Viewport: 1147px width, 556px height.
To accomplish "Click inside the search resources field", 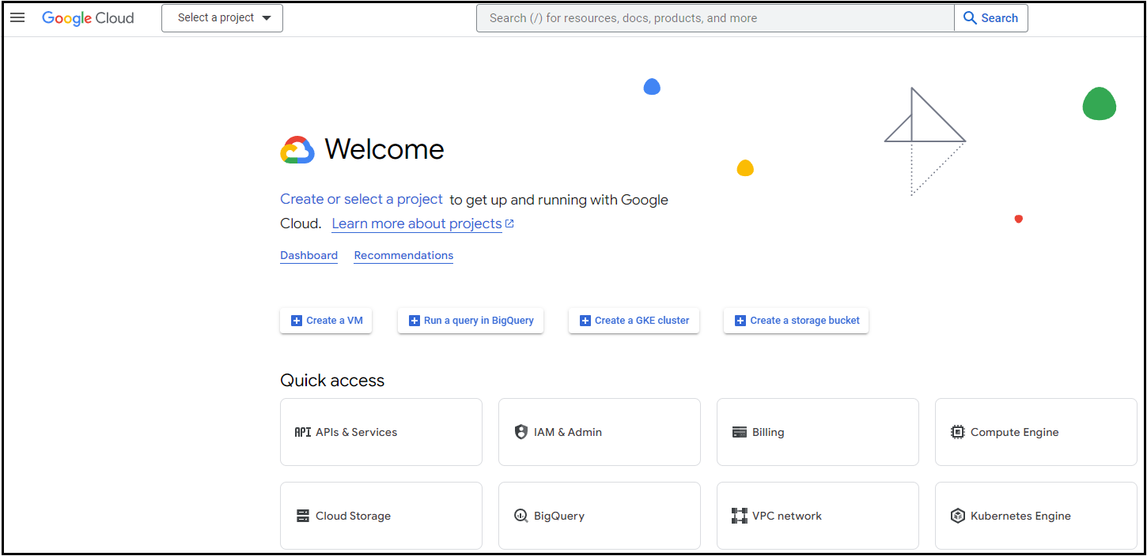I will coord(712,17).
